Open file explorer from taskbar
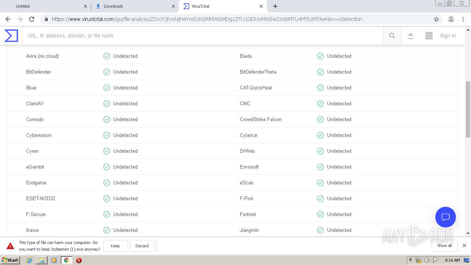Image resolution: width=471 pixels, height=265 pixels. click(42, 260)
